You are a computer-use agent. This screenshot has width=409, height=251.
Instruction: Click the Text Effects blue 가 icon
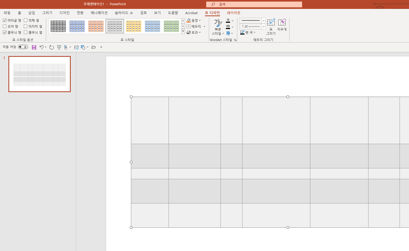pyautogui.click(x=228, y=33)
